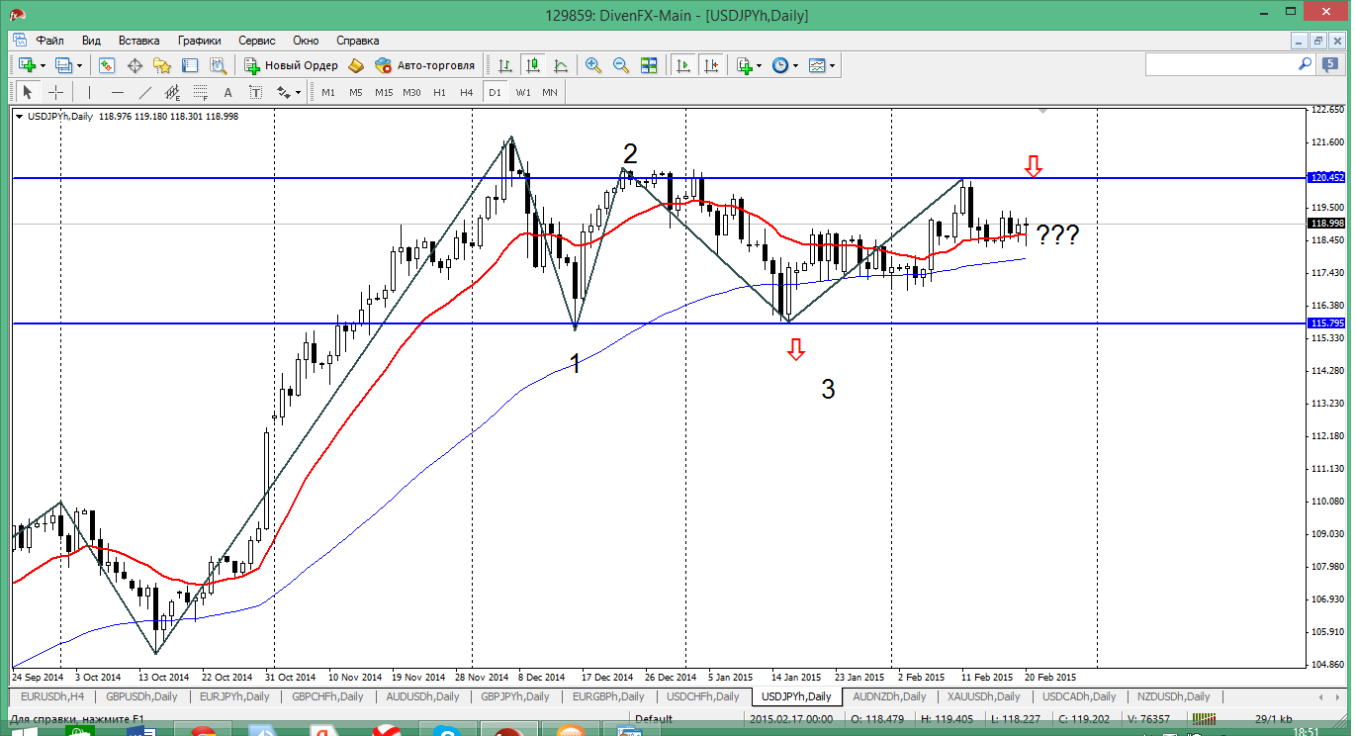1355x736 pixels.
Task: Select the Text tool marked A
Action: tap(228, 92)
